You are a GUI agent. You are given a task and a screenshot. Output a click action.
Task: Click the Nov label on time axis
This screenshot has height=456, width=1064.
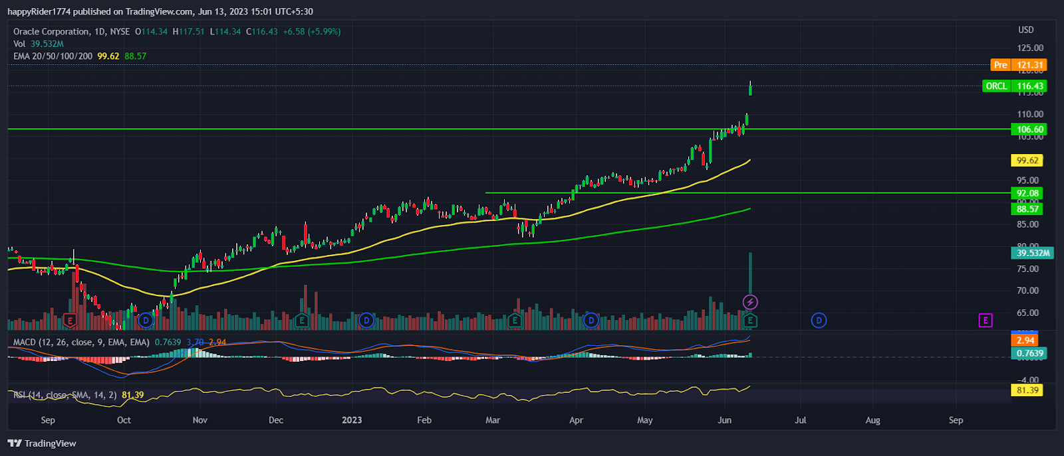199,420
